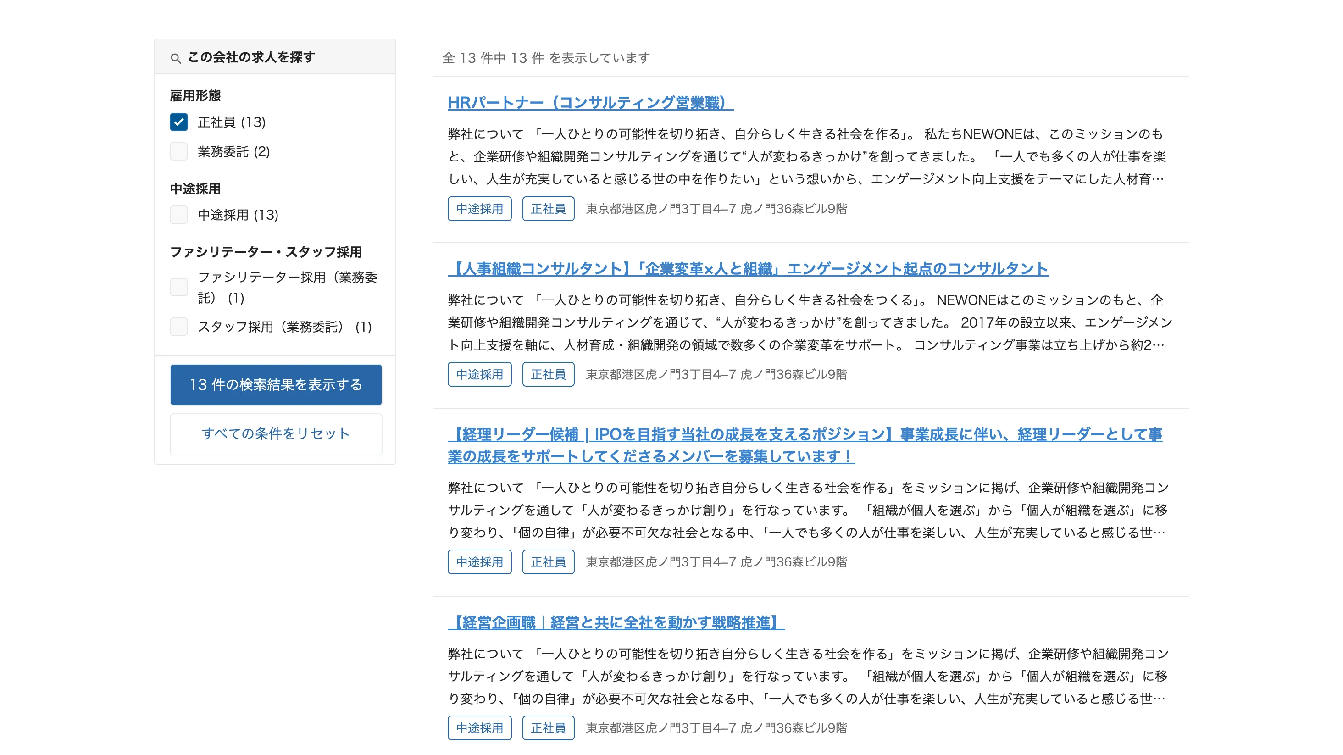Click the 正社員 badge on the first job
Image resolution: width=1343 pixels, height=755 pixels.
[548, 209]
